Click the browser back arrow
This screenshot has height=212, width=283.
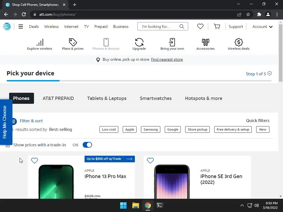[x=6, y=14]
